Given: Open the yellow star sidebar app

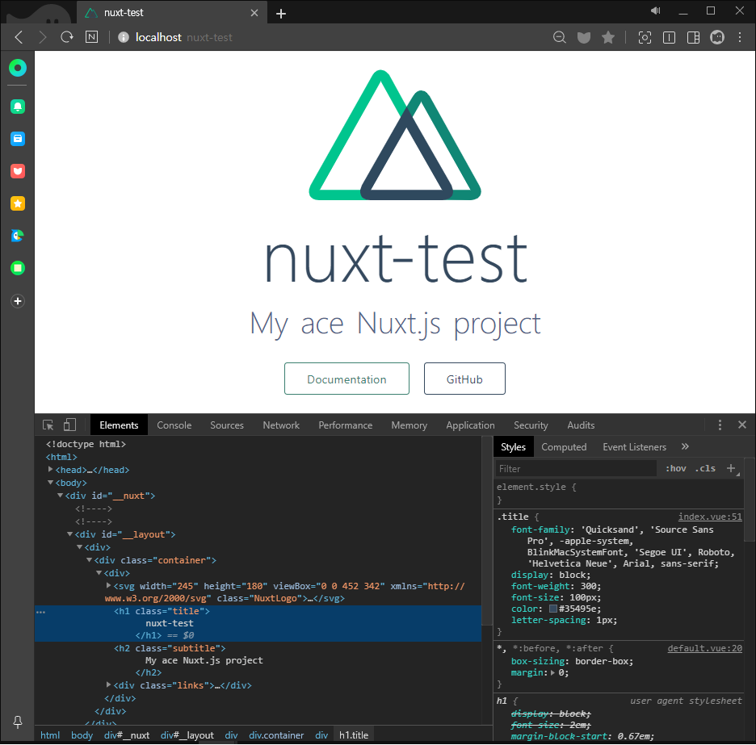Looking at the screenshot, I should [x=18, y=203].
